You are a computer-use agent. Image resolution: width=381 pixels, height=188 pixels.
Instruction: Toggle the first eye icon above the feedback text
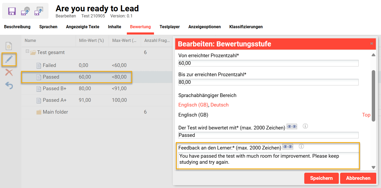pyautogui.click(x=285, y=146)
